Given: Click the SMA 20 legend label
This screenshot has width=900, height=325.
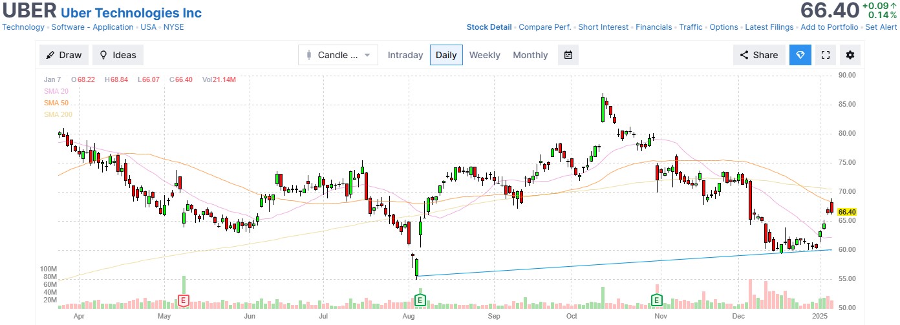Looking at the screenshot, I should tap(56, 91).
